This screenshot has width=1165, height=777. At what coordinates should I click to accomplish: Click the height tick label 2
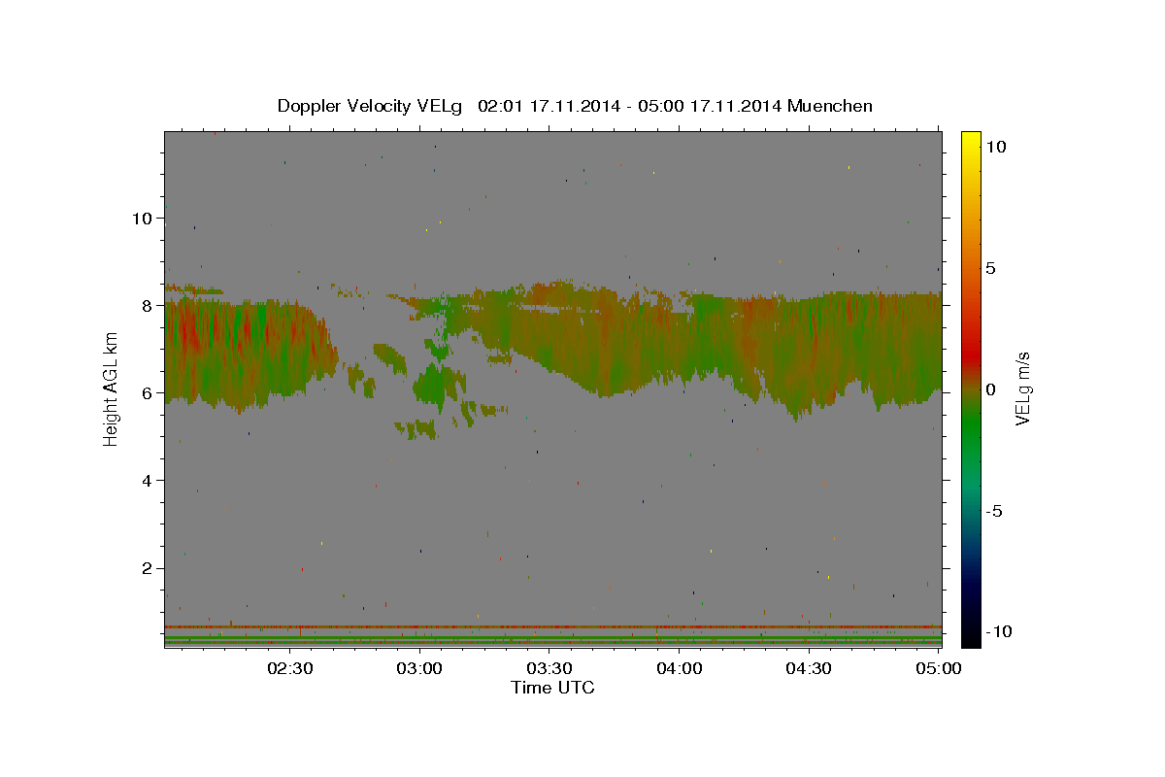click(148, 567)
